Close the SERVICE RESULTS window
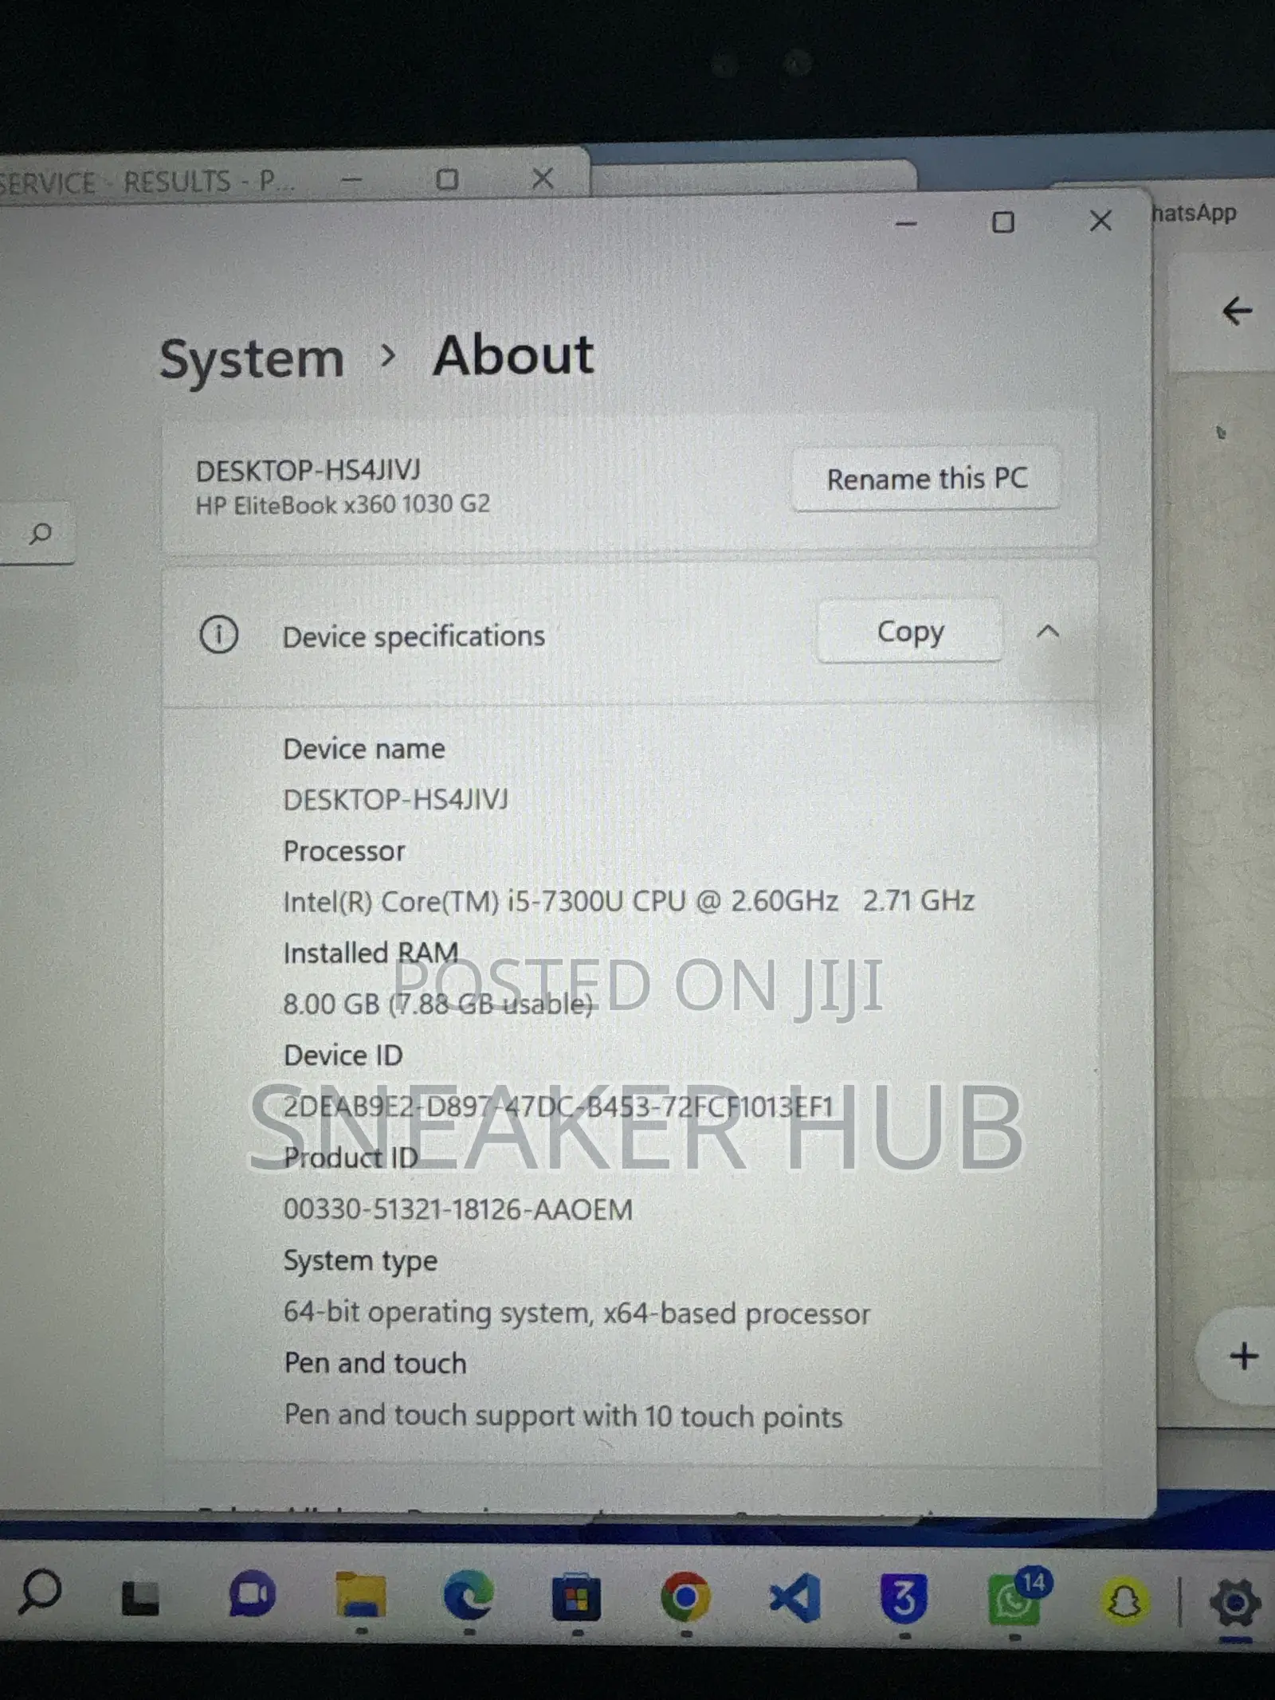The height and width of the screenshot is (1700, 1275). coord(543,178)
